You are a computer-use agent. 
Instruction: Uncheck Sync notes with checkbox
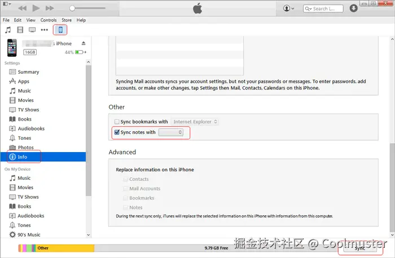point(117,132)
